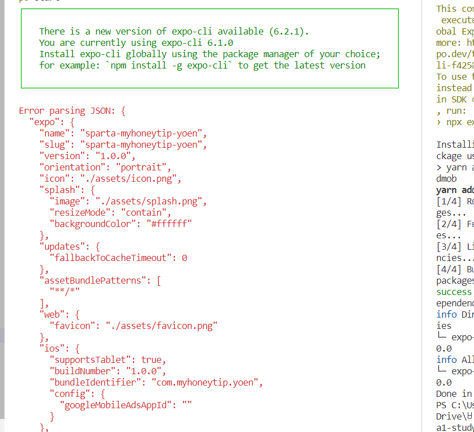Click the '"config": {' line
The width and height of the screenshot is (474, 432).
[x=78, y=394]
